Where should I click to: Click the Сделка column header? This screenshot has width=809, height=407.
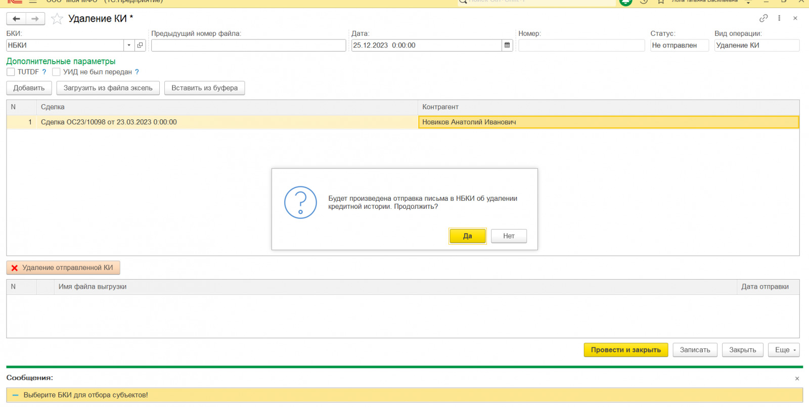(227, 107)
